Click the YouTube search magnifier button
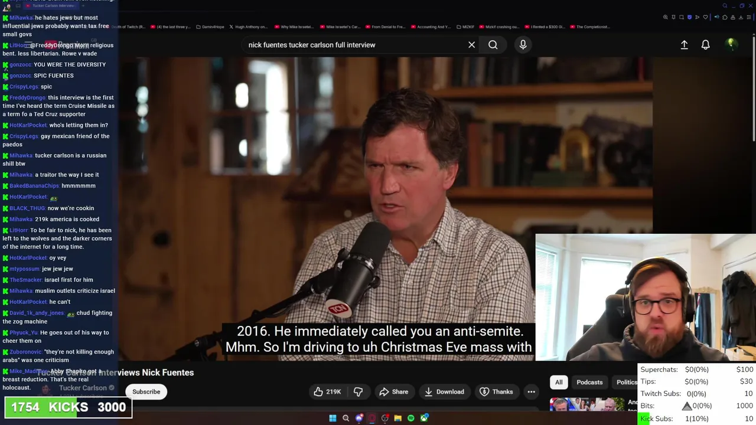Viewport: 756px width, 425px height. pos(493,45)
